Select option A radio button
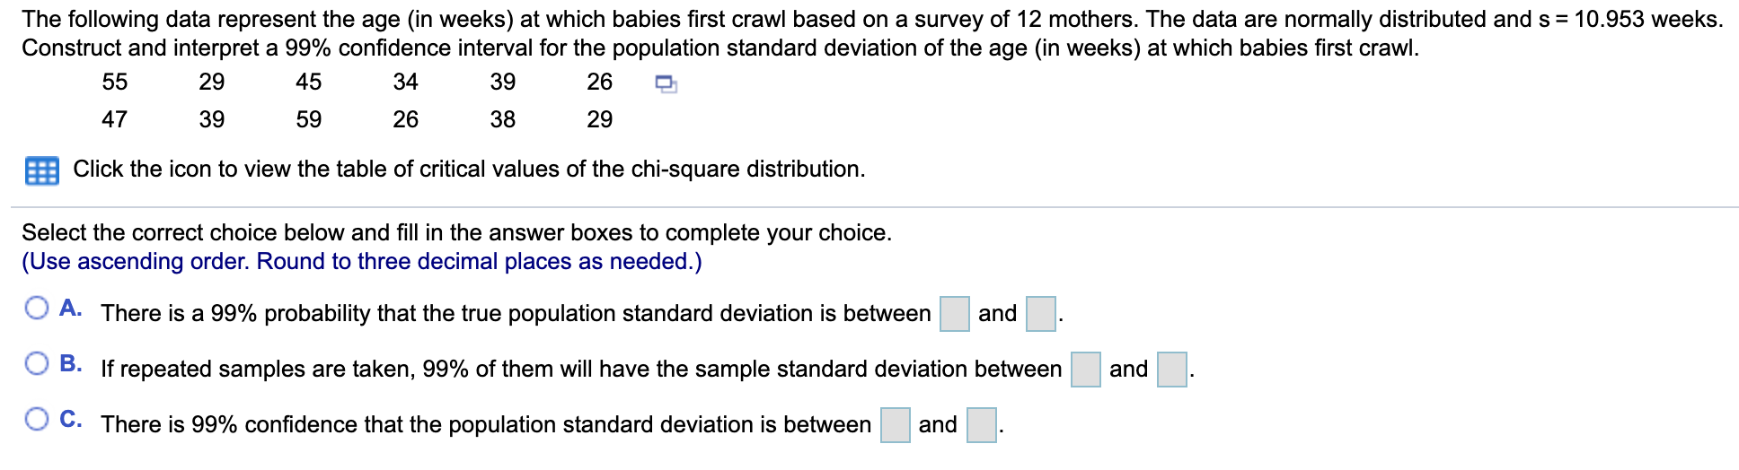 pyautogui.click(x=37, y=309)
